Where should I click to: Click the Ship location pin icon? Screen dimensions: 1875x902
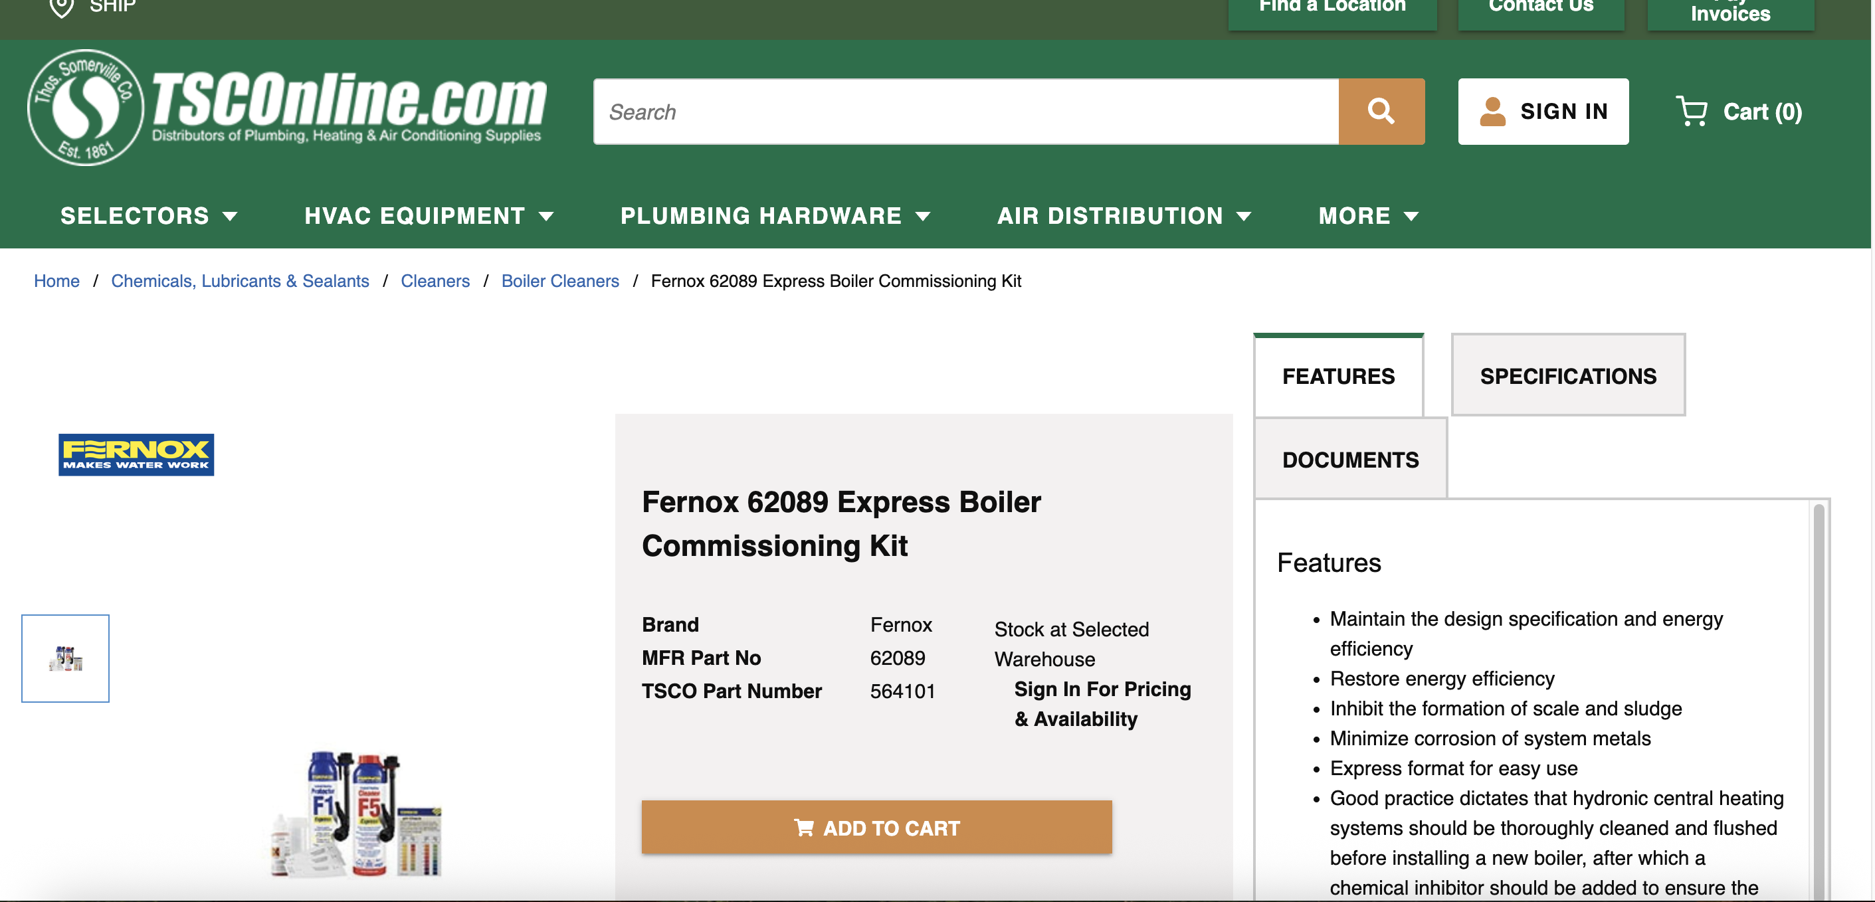point(62,7)
